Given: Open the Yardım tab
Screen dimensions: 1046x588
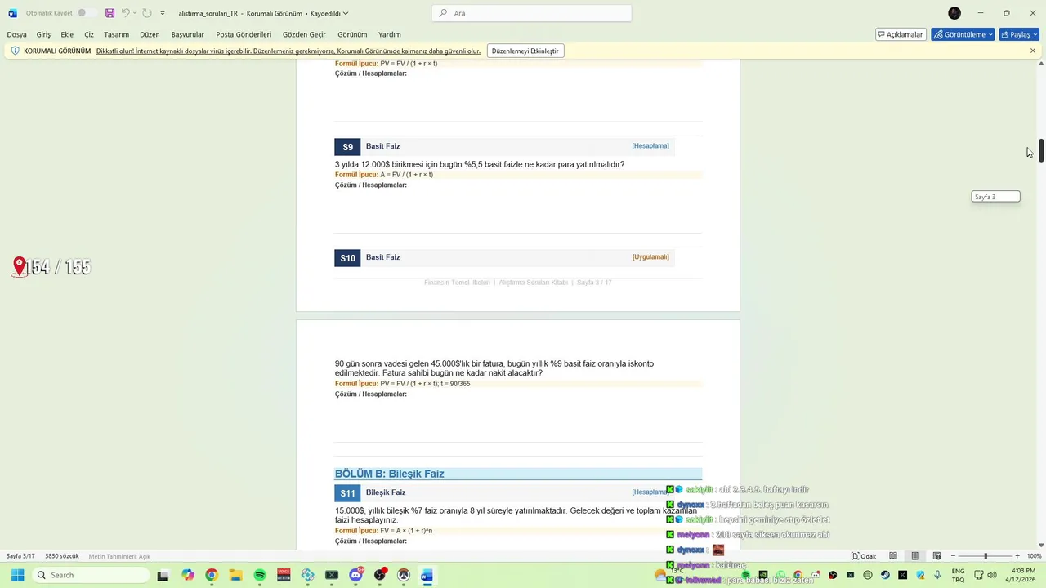Looking at the screenshot, I should point(390,34).
